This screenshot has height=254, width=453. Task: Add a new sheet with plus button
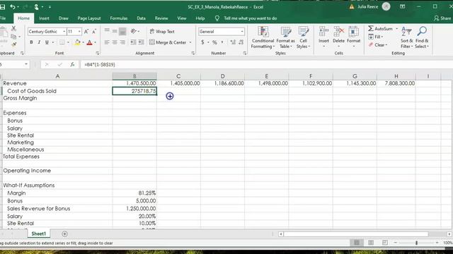click(64, 234)
